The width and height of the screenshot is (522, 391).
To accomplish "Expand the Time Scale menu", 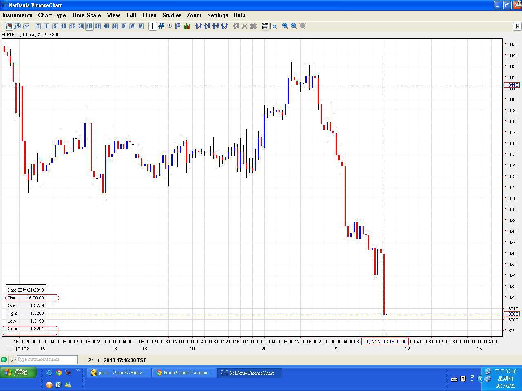I will (x=86, y=15).
